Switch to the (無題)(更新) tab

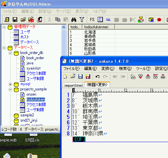point(97,85)
